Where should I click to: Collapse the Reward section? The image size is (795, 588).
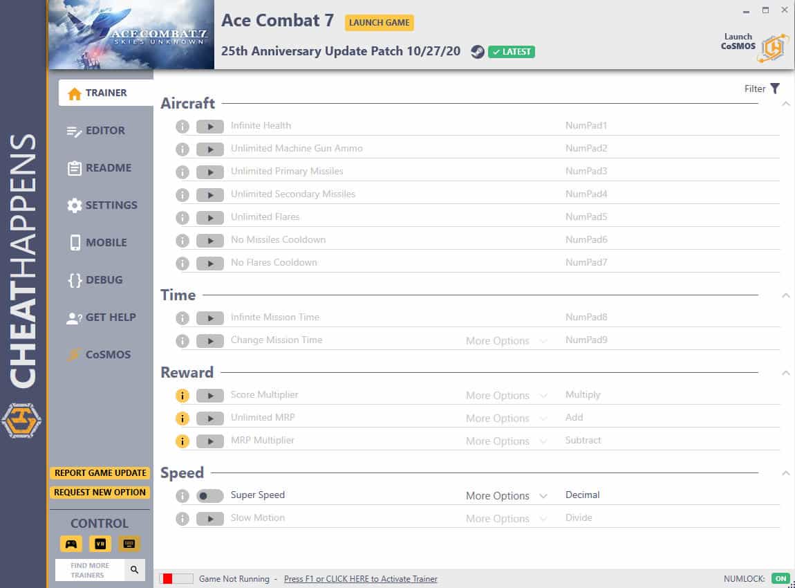785,373
